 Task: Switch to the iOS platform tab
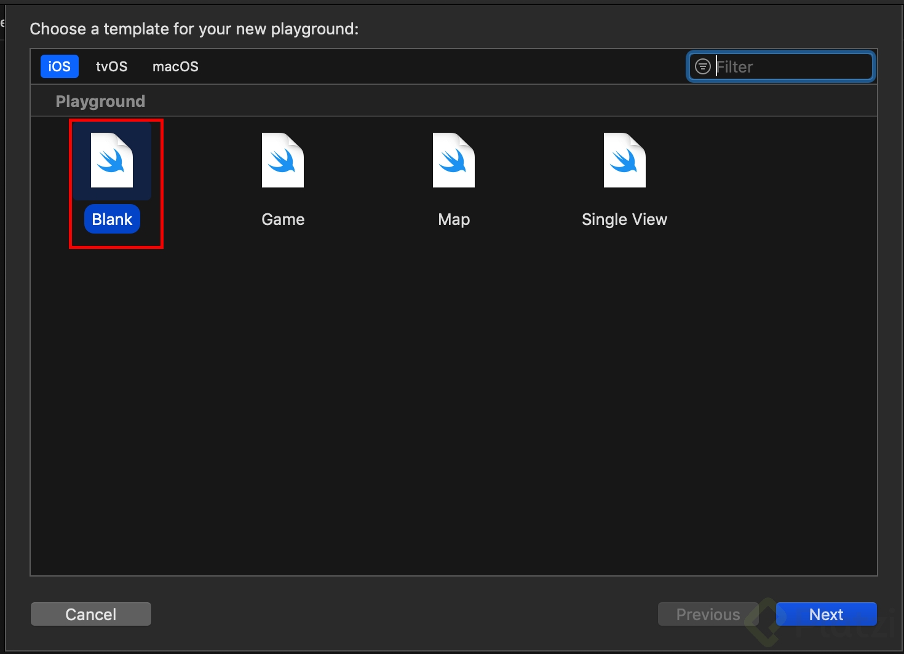point(60,66)
